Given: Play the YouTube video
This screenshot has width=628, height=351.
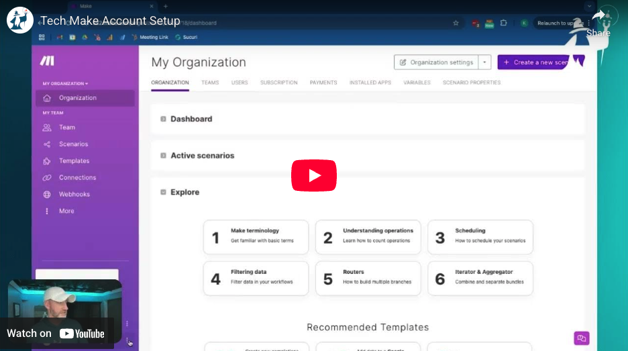Looking at the screenshot, I should [313, 175].
